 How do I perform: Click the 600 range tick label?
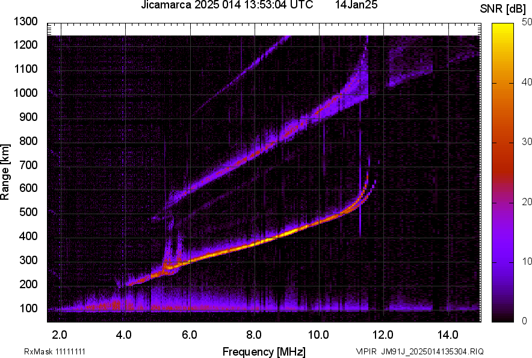(28, 188)
